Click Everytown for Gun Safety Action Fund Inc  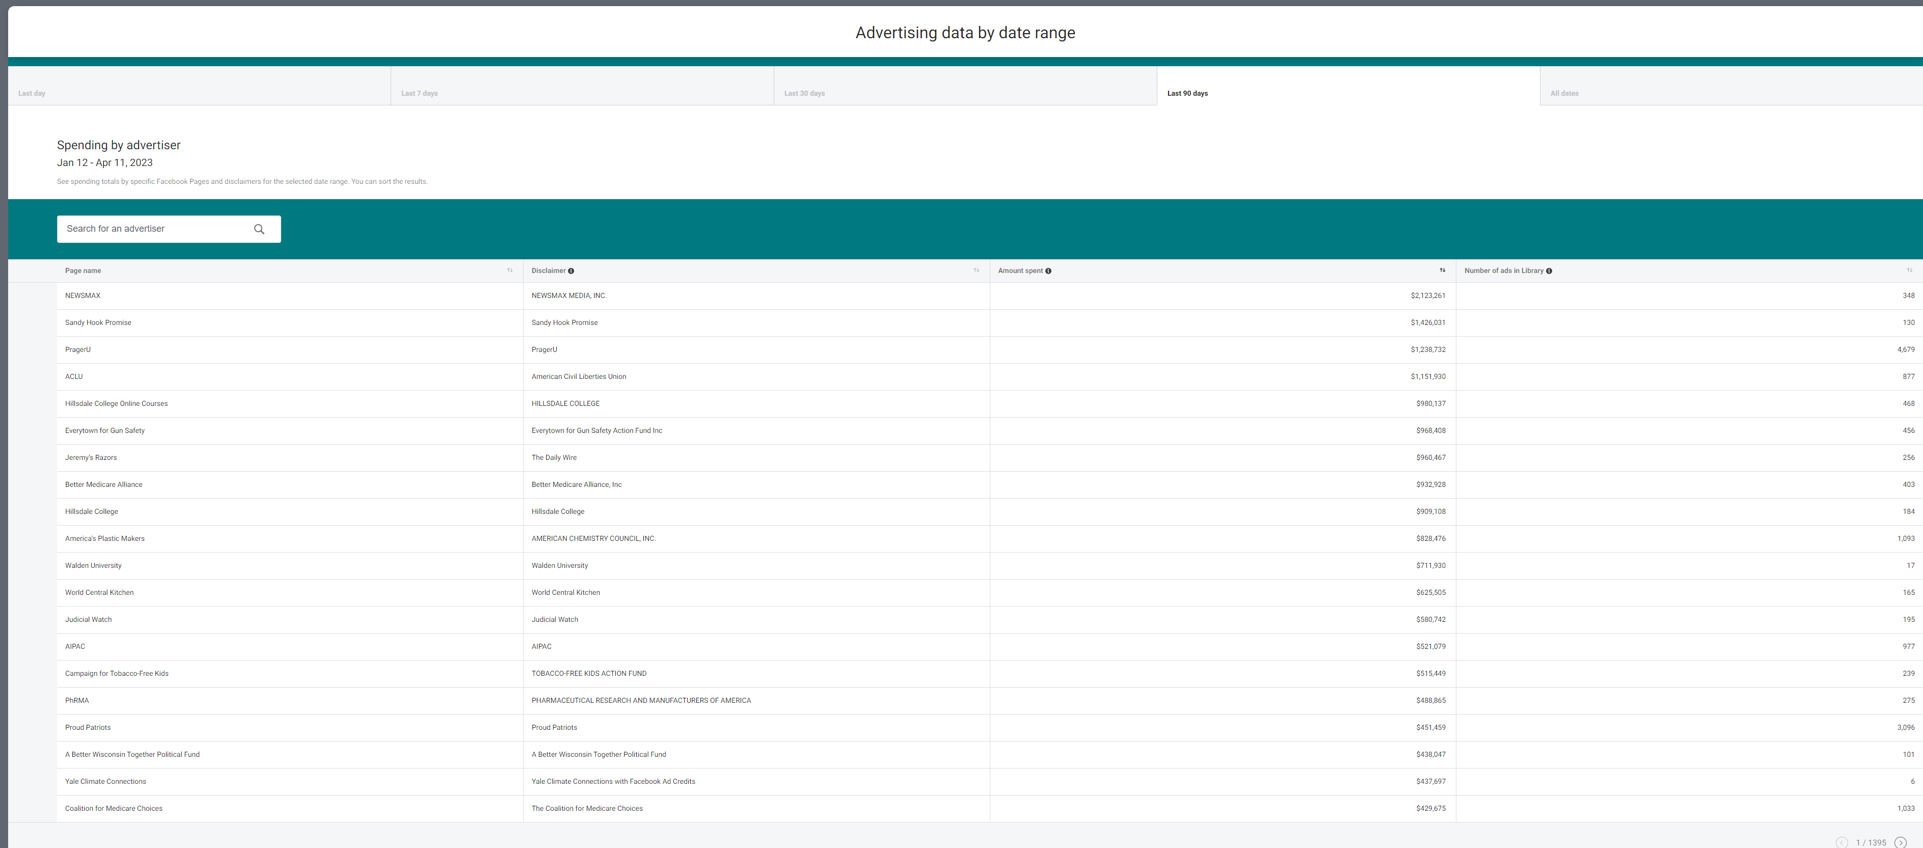(x=597, y=431)
